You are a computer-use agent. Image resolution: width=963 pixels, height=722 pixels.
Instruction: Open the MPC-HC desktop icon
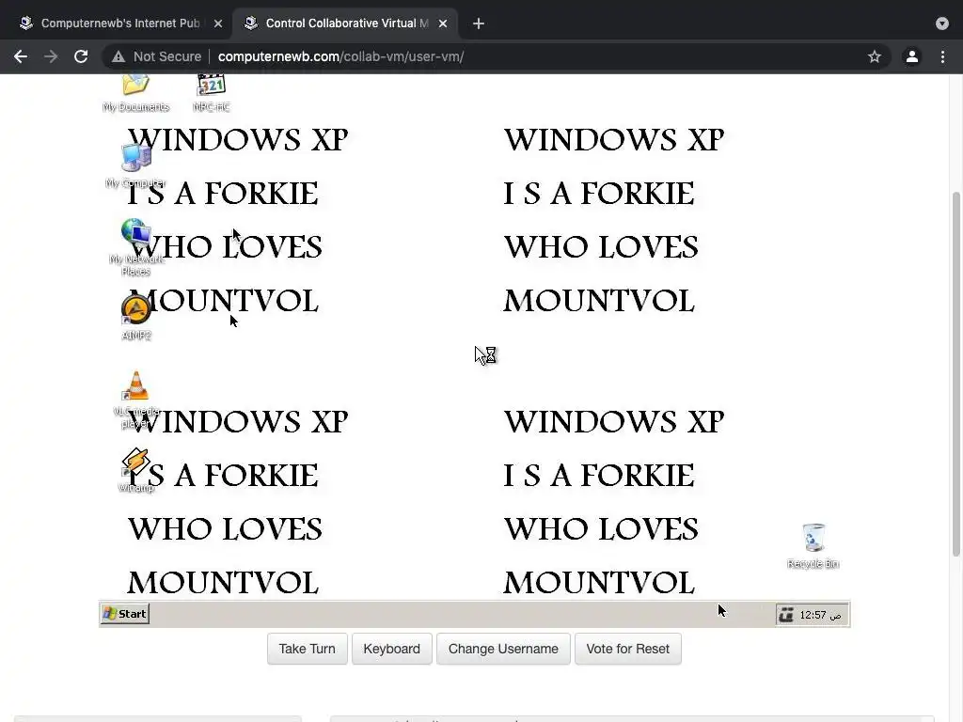[x=212, y=92]
